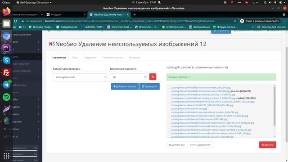Close the Модули browser tab
Screen dimensions: 288x162
pos(85,14)
